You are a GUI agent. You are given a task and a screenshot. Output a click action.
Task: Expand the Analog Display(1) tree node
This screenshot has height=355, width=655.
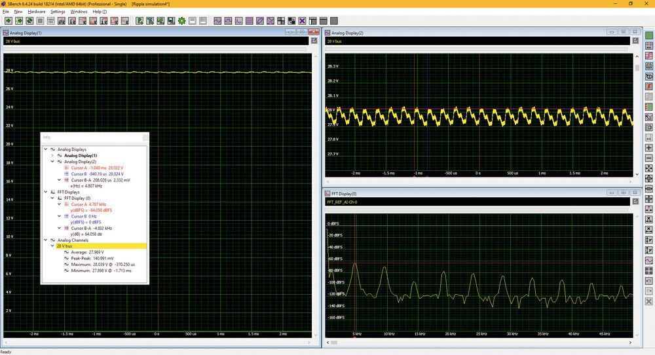52,155
